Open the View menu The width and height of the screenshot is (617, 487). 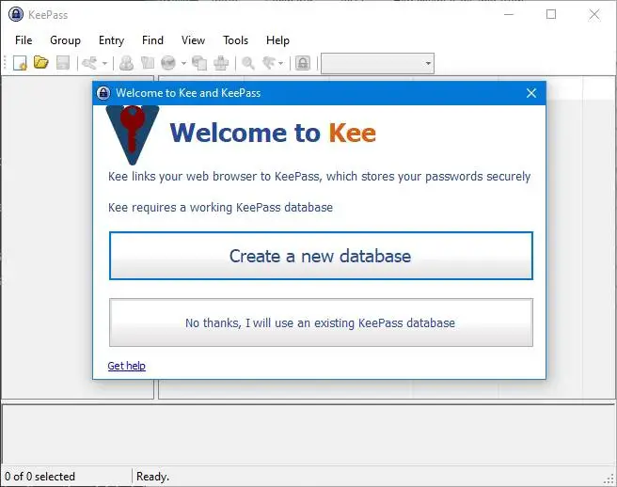[x=193, y=40]
